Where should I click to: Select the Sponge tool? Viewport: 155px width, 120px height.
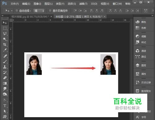(5, 94)
